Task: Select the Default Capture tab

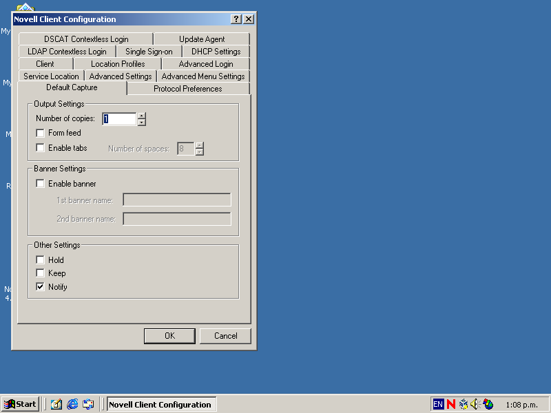Action: [72, 87]
